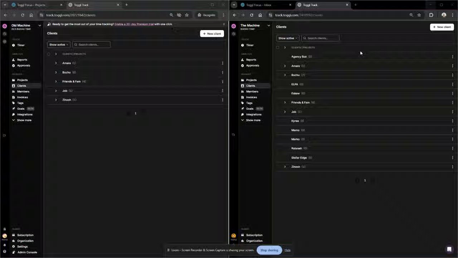Screen dimensions: 458x258
Task: Hide the Loom sharing notification
Action: click(x=287, y=250)
